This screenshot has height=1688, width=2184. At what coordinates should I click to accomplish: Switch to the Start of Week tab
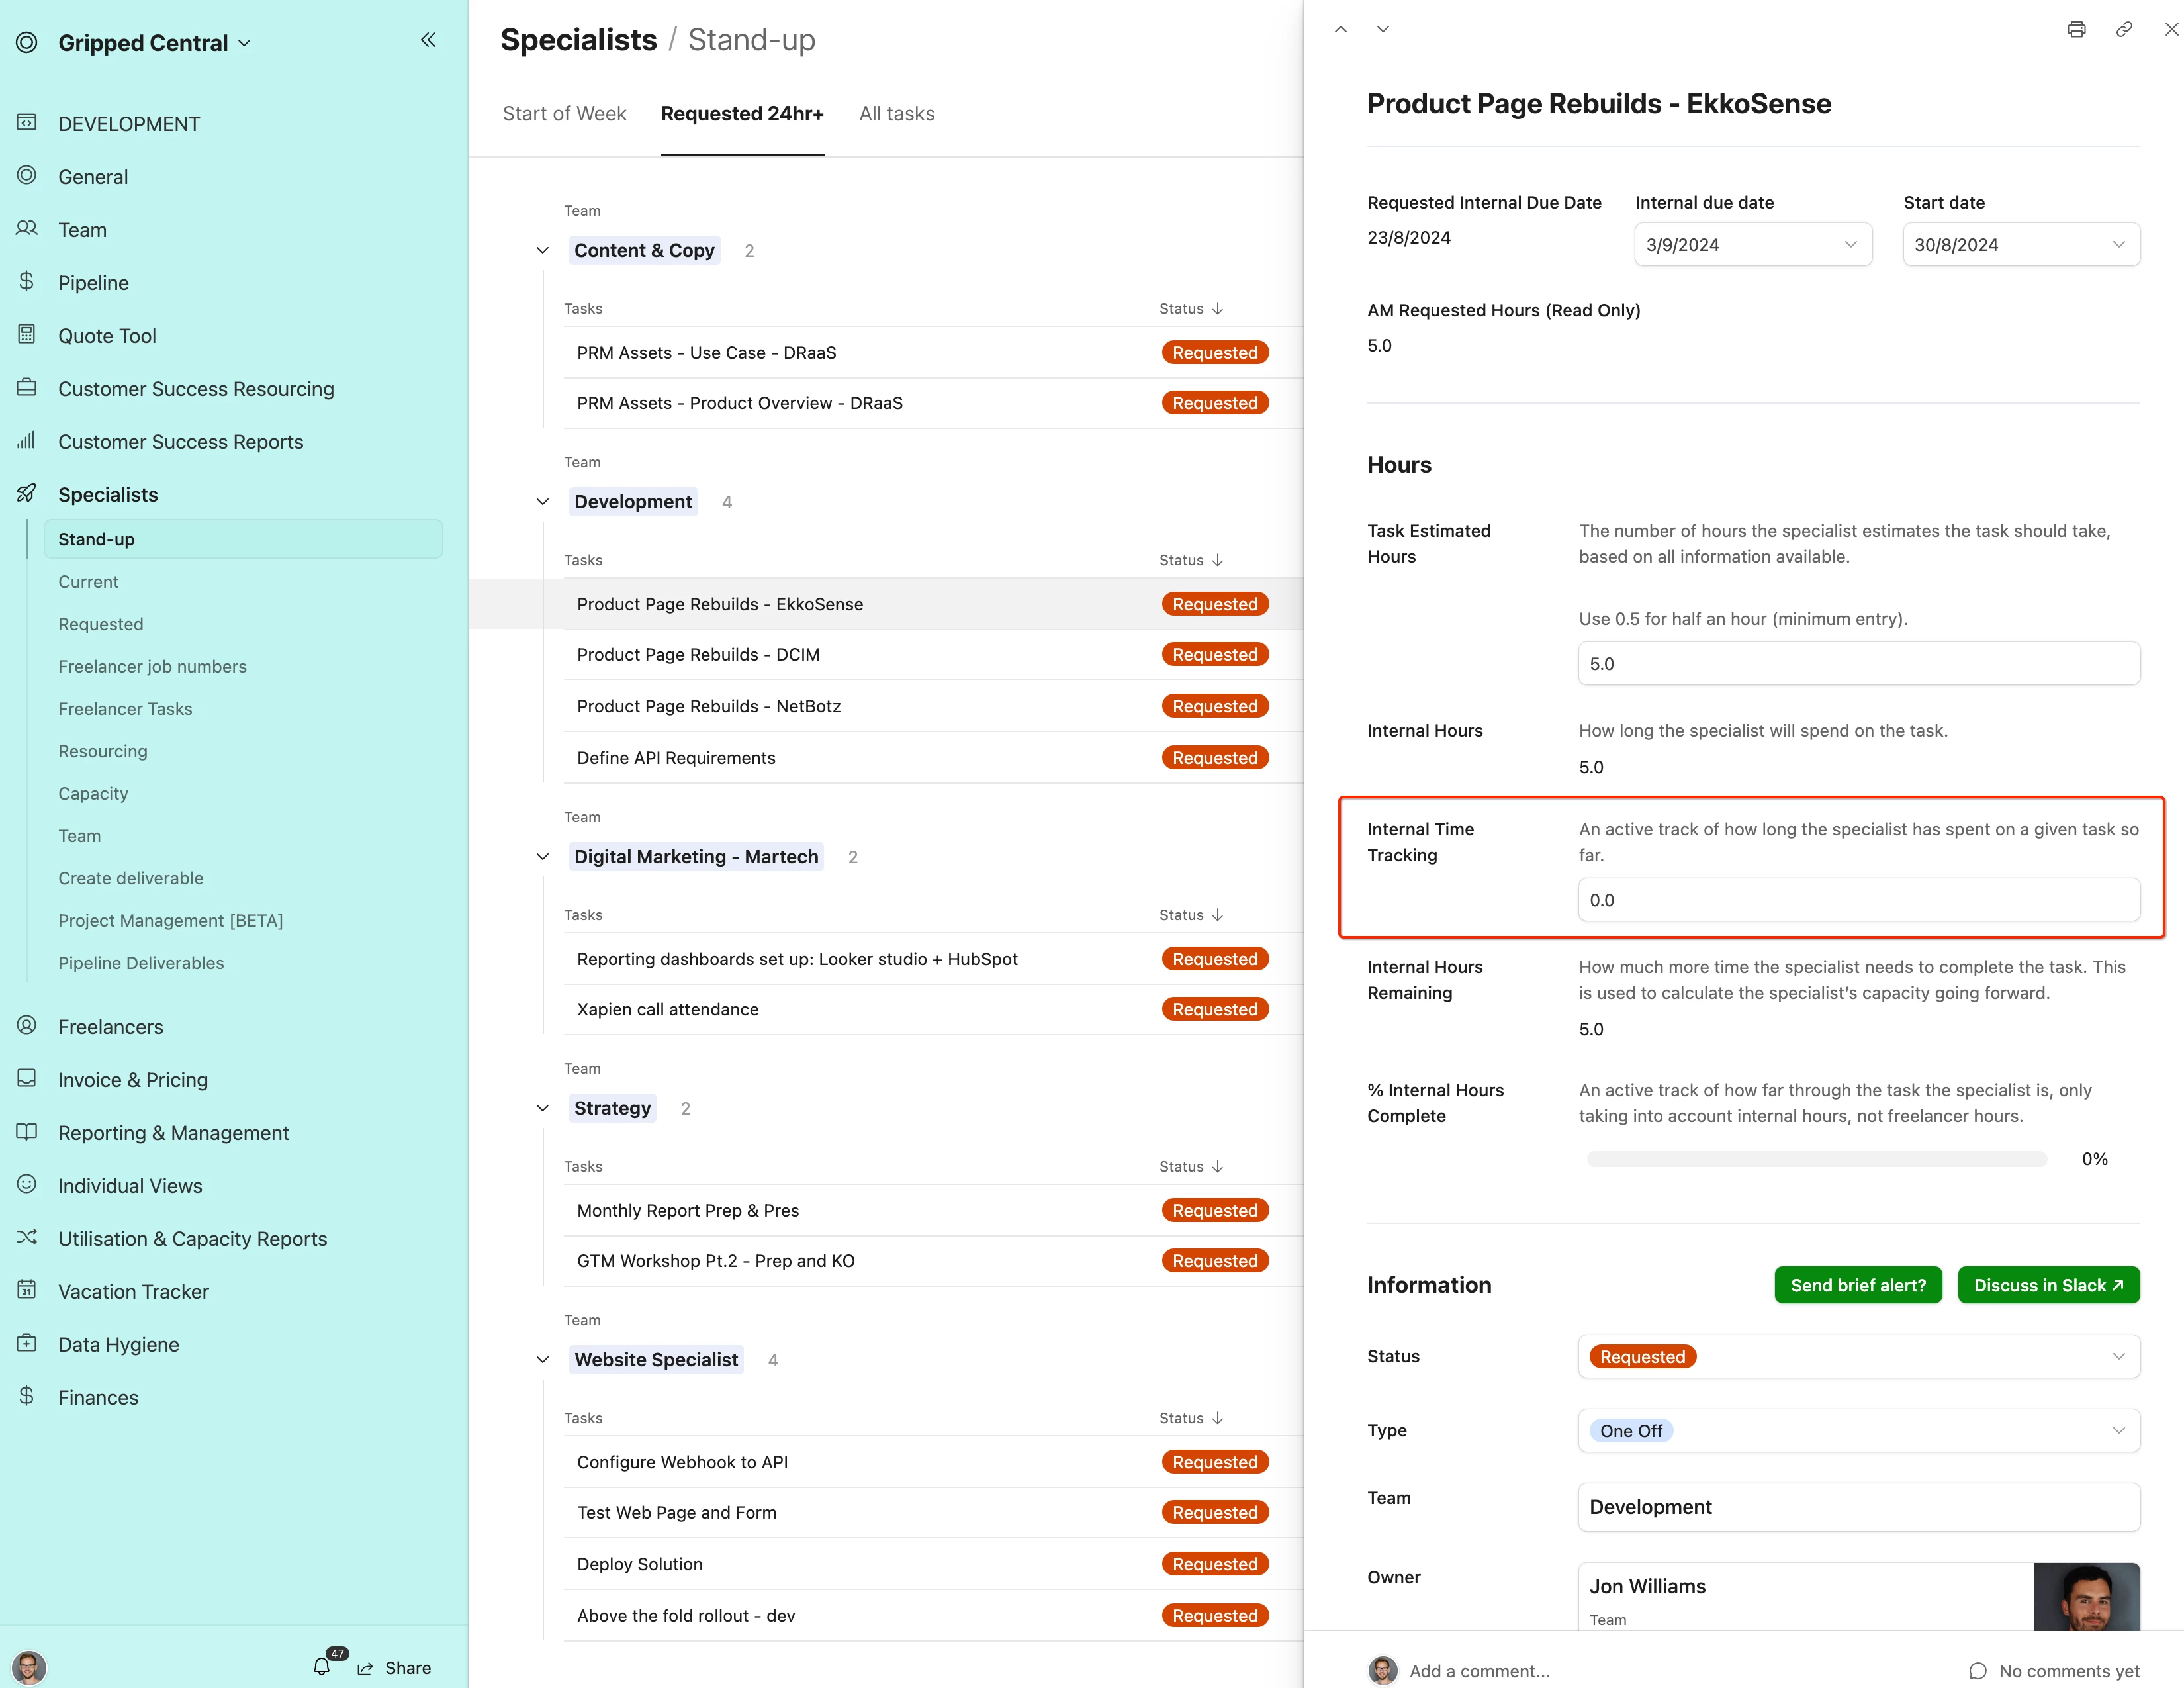[x=564, y=114]
